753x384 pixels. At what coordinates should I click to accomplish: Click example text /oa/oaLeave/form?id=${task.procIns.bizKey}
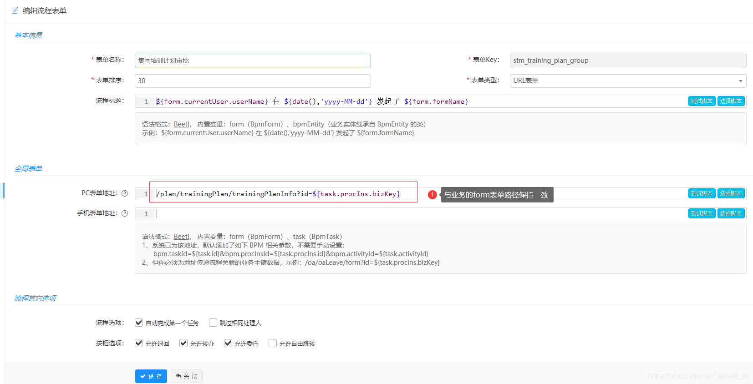[x=372, y=263]
